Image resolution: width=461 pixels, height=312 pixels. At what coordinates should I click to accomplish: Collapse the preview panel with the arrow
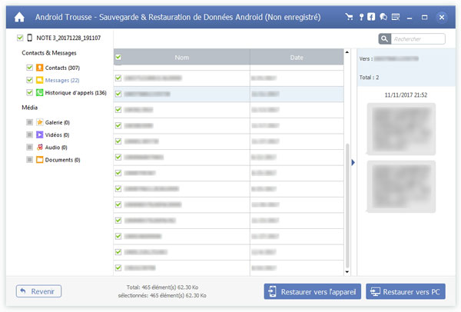click(x=353, y=162)
